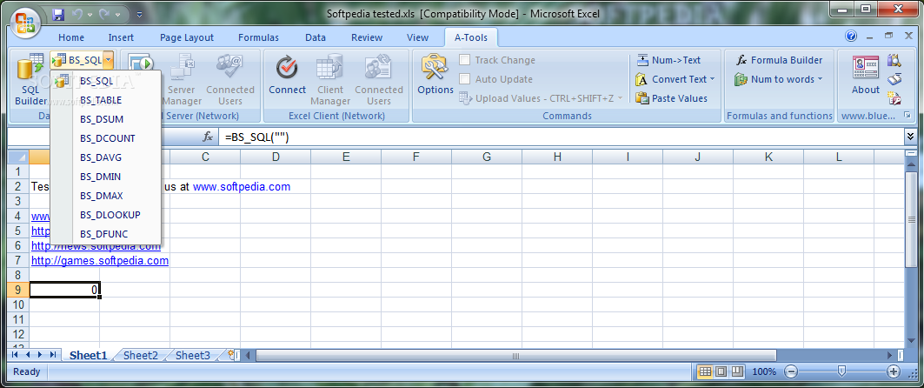Open the SQL Builder tool
The image size is (924, 388).
(30, 79)
